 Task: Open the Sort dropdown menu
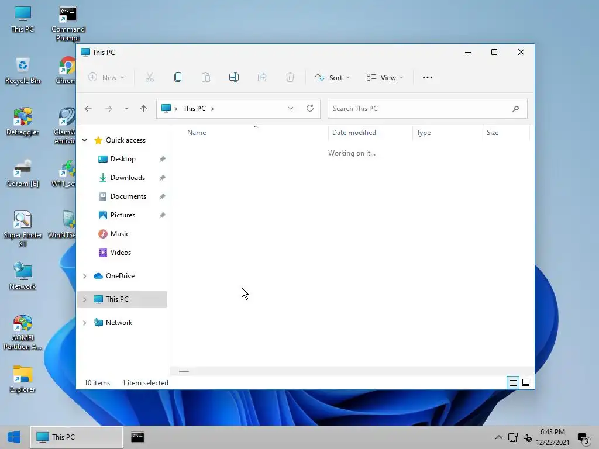pyautogui.click(x=332, y=78)
